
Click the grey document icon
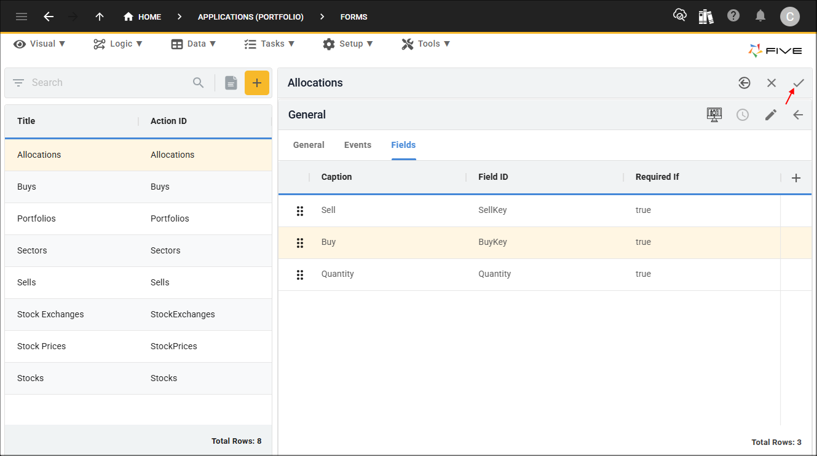231,83
